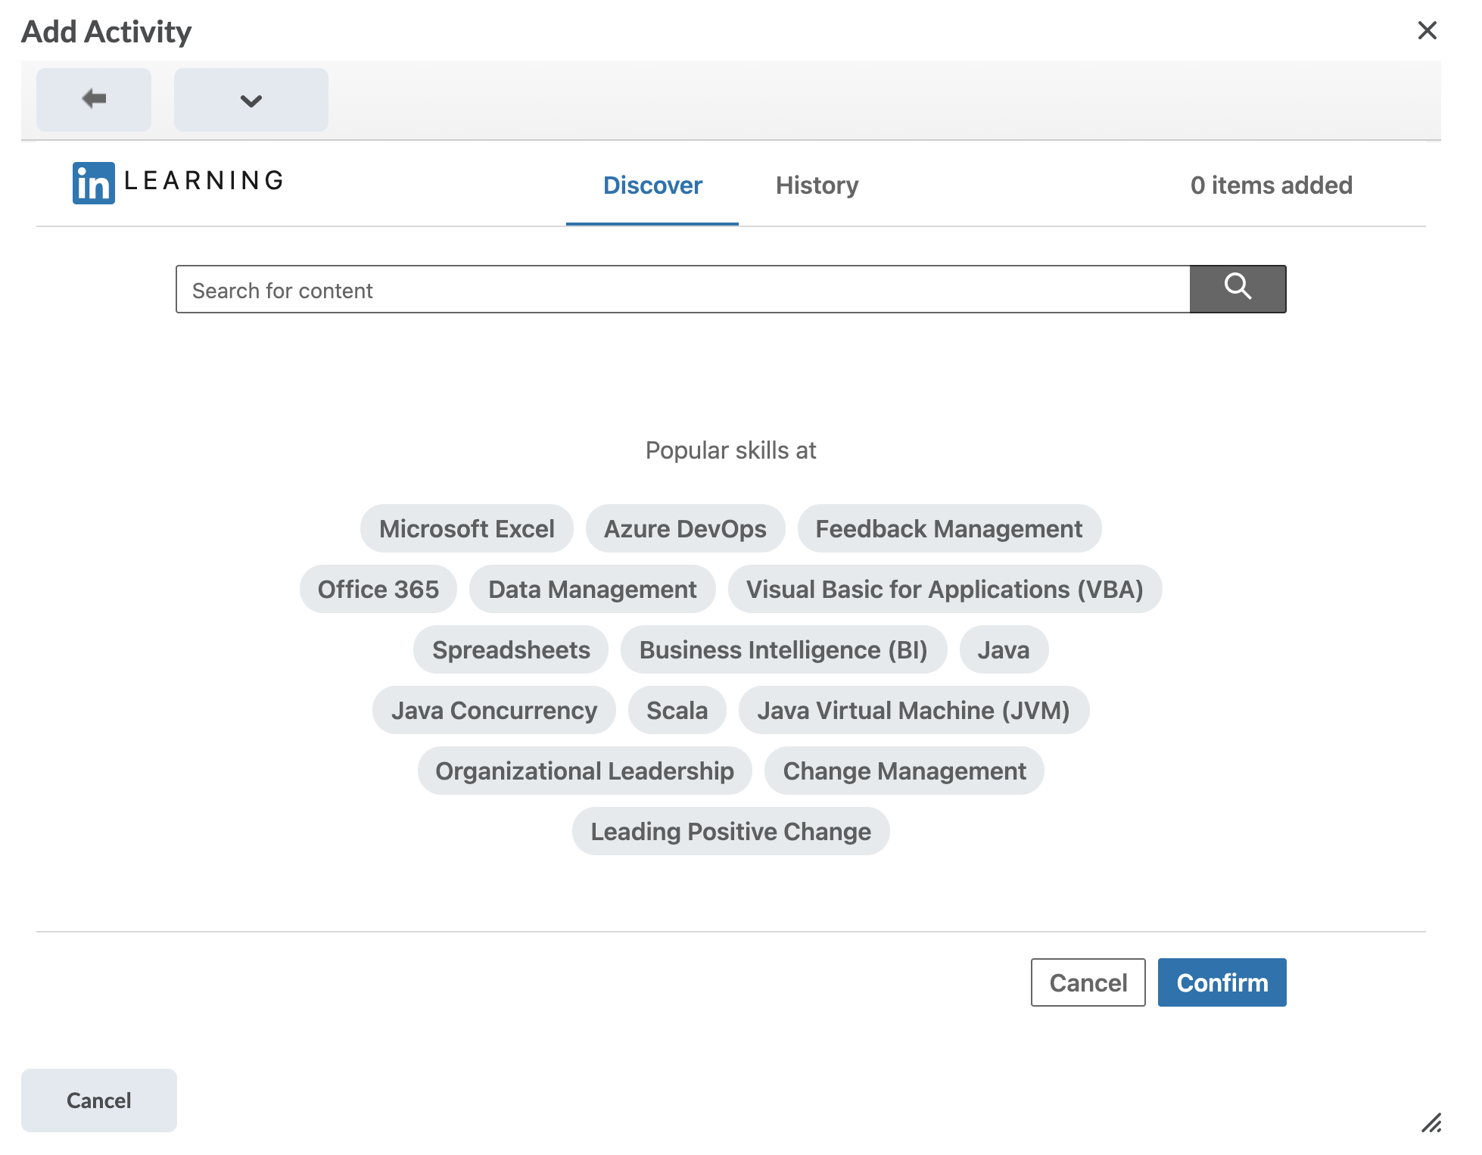Screen dimensions: 1482x1155
Task: Open the chevron dropdown in toolbar
Action: (x=251, y=99)
